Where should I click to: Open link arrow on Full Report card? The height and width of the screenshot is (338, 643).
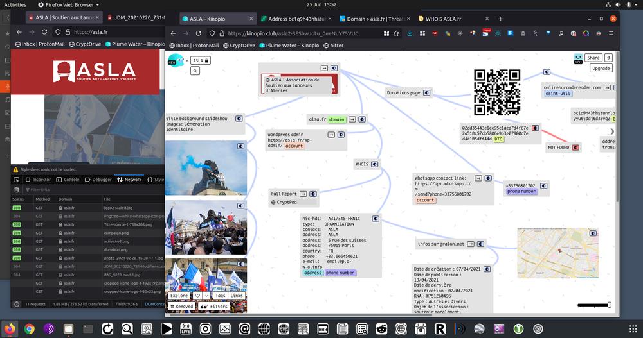point(303,194)
